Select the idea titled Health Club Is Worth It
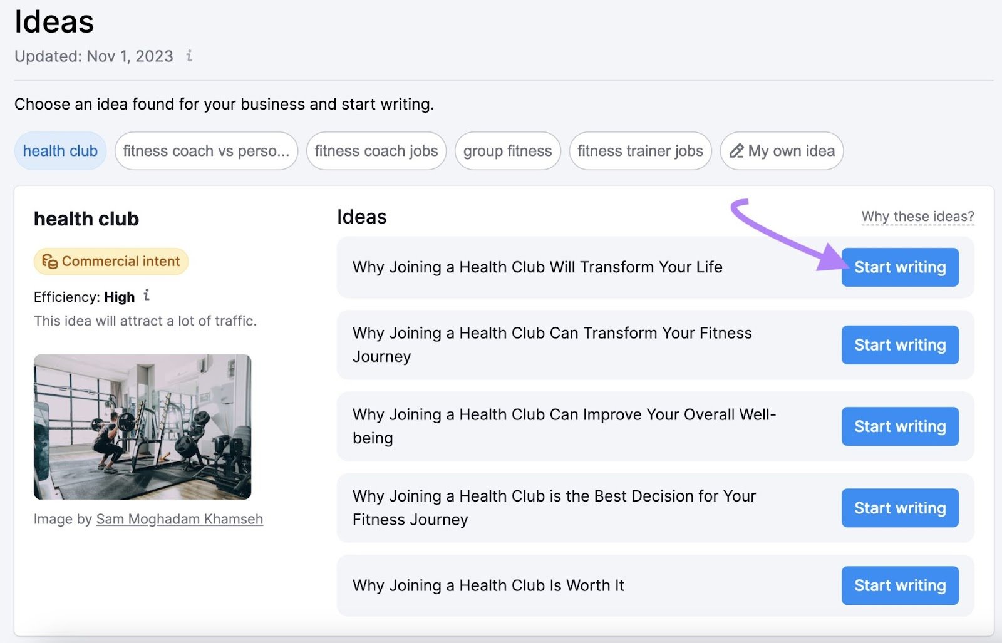 pos(488,585)
